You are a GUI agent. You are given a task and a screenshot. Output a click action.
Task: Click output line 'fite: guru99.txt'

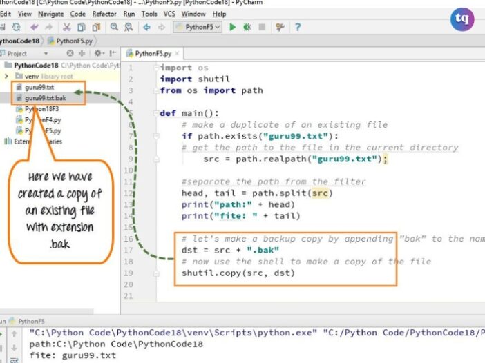tap(73, 355)
